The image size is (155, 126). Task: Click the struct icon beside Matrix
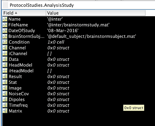click(x=5, y=111)
